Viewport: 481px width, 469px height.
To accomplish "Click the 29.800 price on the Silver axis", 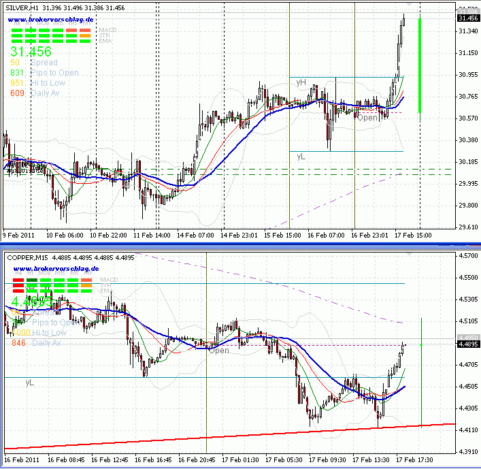I will coord(469,206).
